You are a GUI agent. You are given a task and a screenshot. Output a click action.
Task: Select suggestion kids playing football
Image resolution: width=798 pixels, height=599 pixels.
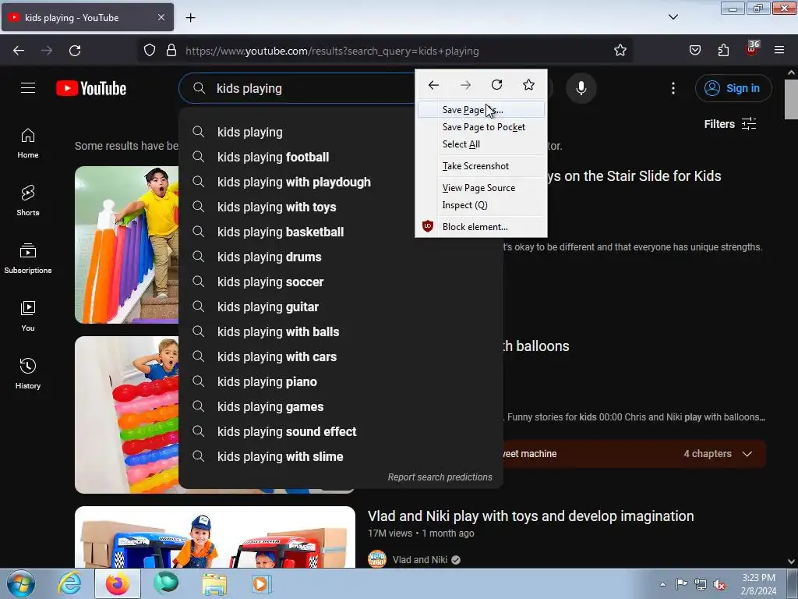point(341,157)
